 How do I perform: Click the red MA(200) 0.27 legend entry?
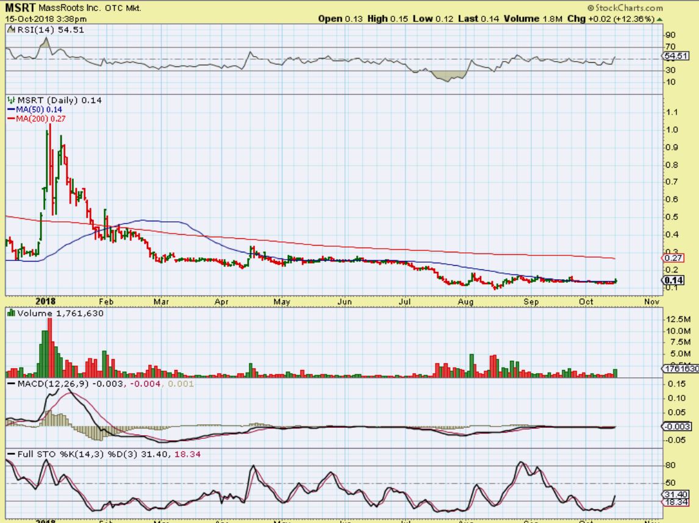(37, 119)
